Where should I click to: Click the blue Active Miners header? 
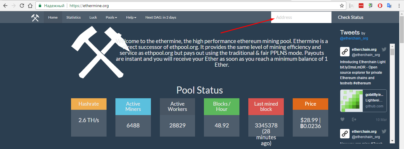click(x=133, y=107)
